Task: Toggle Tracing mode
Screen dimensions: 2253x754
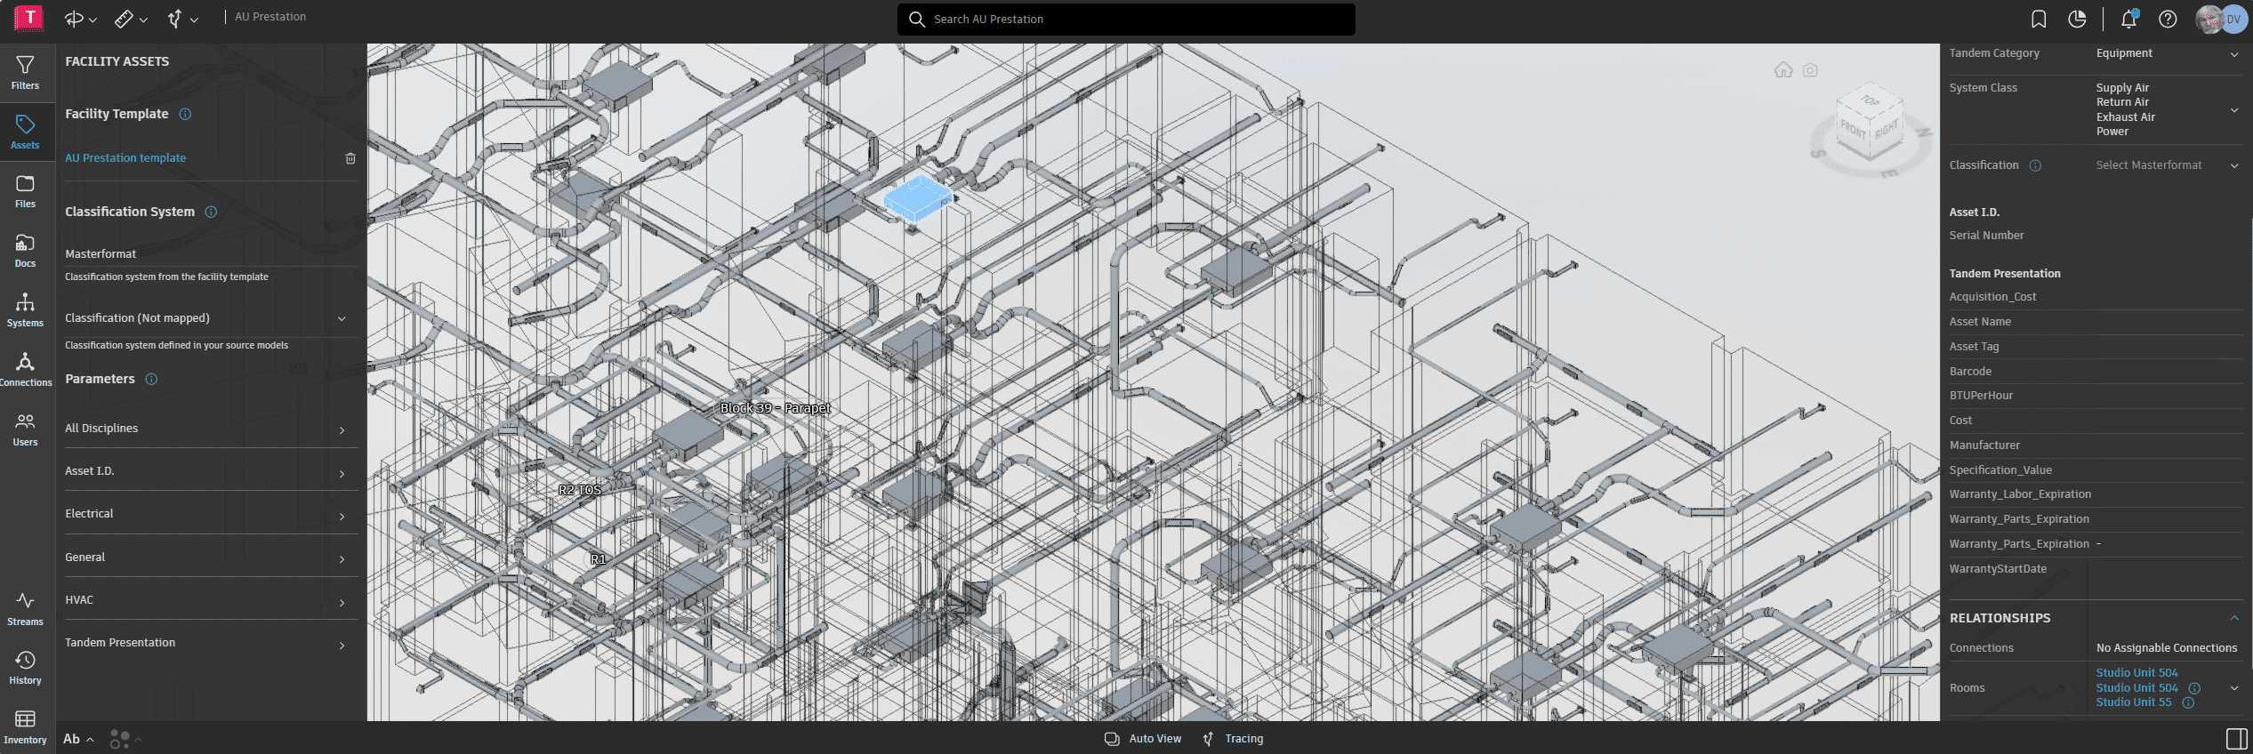Action: click(x=1233, y=739)
